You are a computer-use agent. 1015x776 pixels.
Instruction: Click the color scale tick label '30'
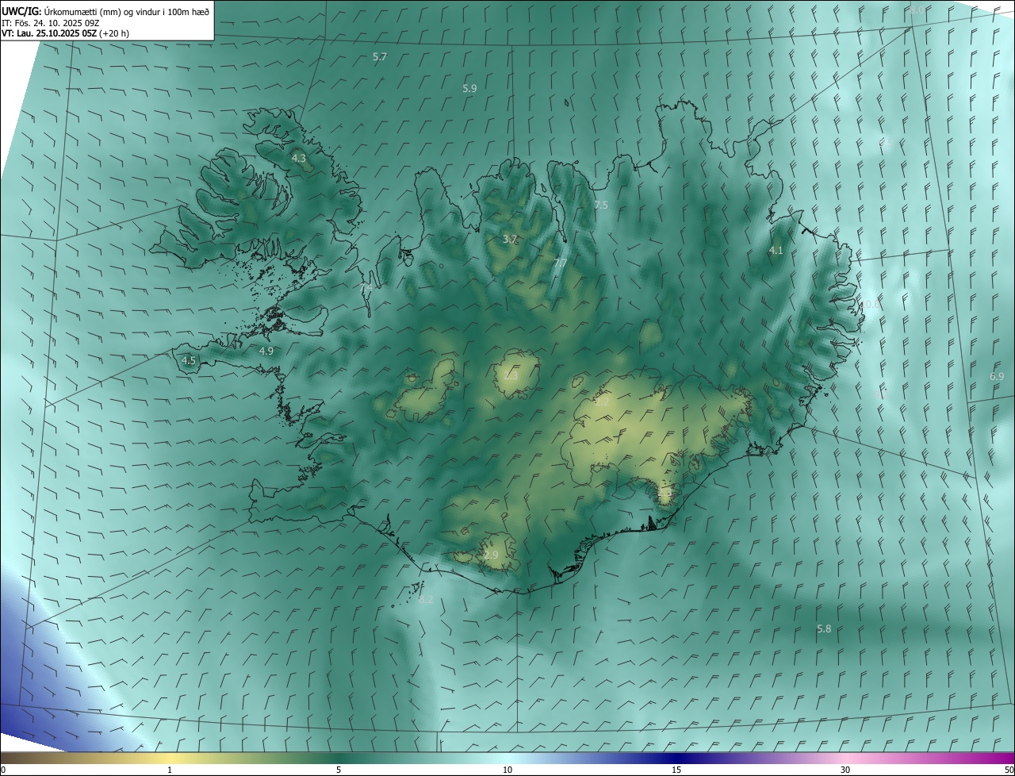(x=845, y=770)
